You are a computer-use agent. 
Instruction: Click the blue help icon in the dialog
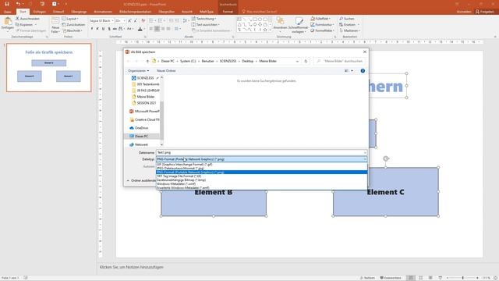pyautogui.click(x=363, y=71)
